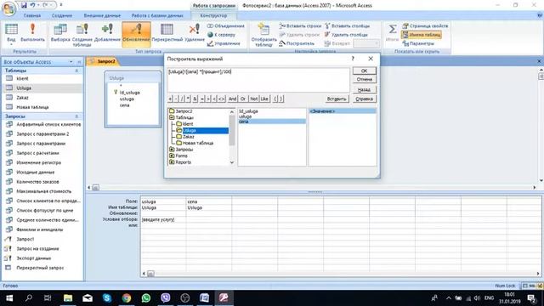Select the cena field in builder list
The height and width of the screenshot is (306, 544).
tap(272, 122)
